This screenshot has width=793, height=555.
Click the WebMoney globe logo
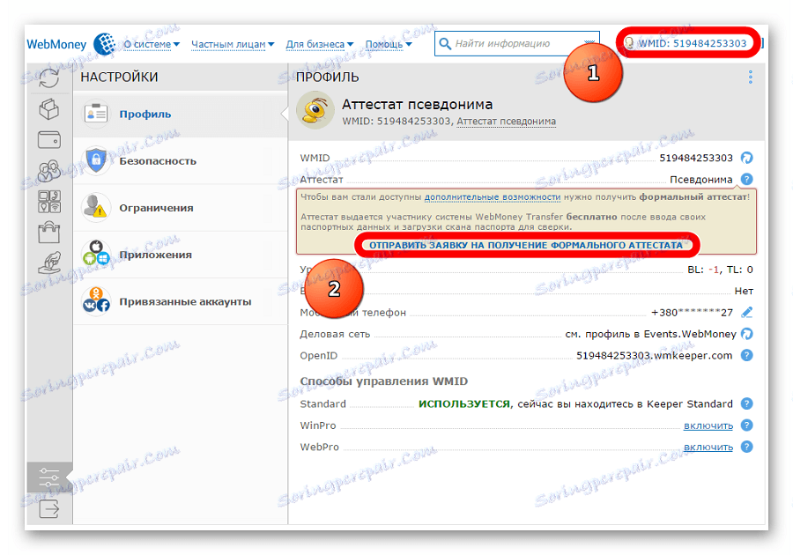coord(104,44)
